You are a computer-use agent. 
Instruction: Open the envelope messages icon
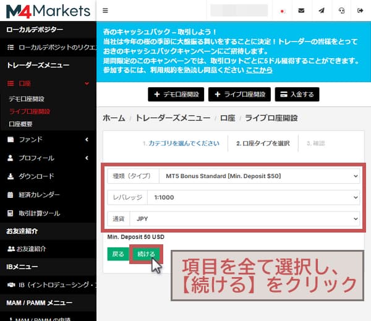(x=301, y=11)
